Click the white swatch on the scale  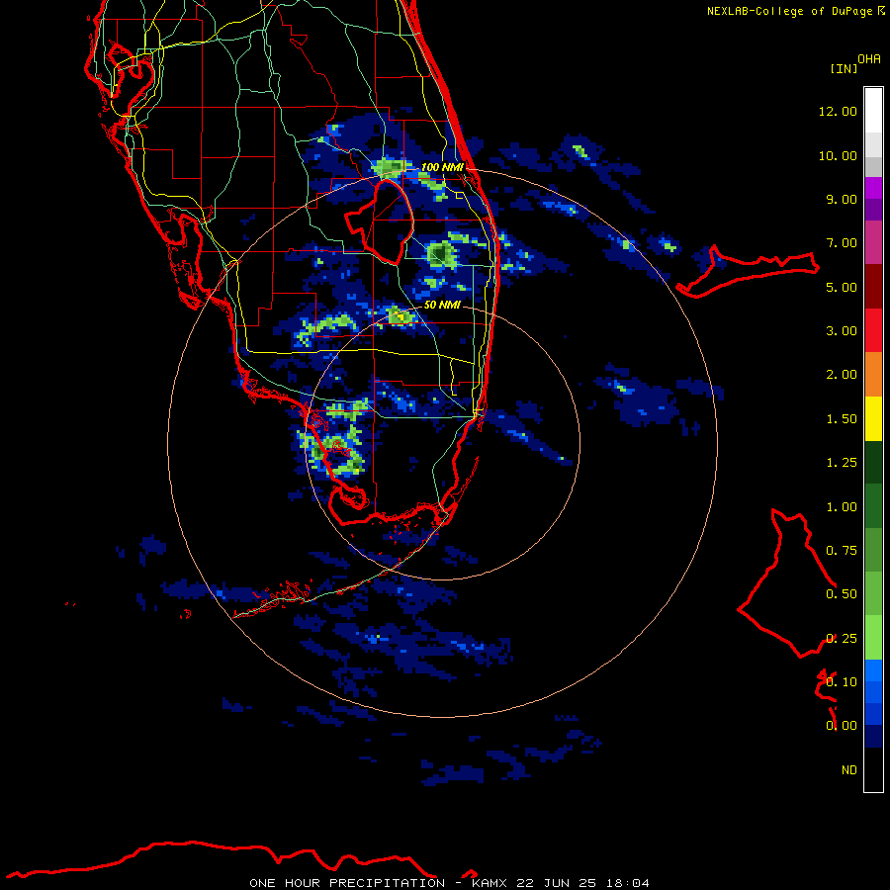pos(873,111)
